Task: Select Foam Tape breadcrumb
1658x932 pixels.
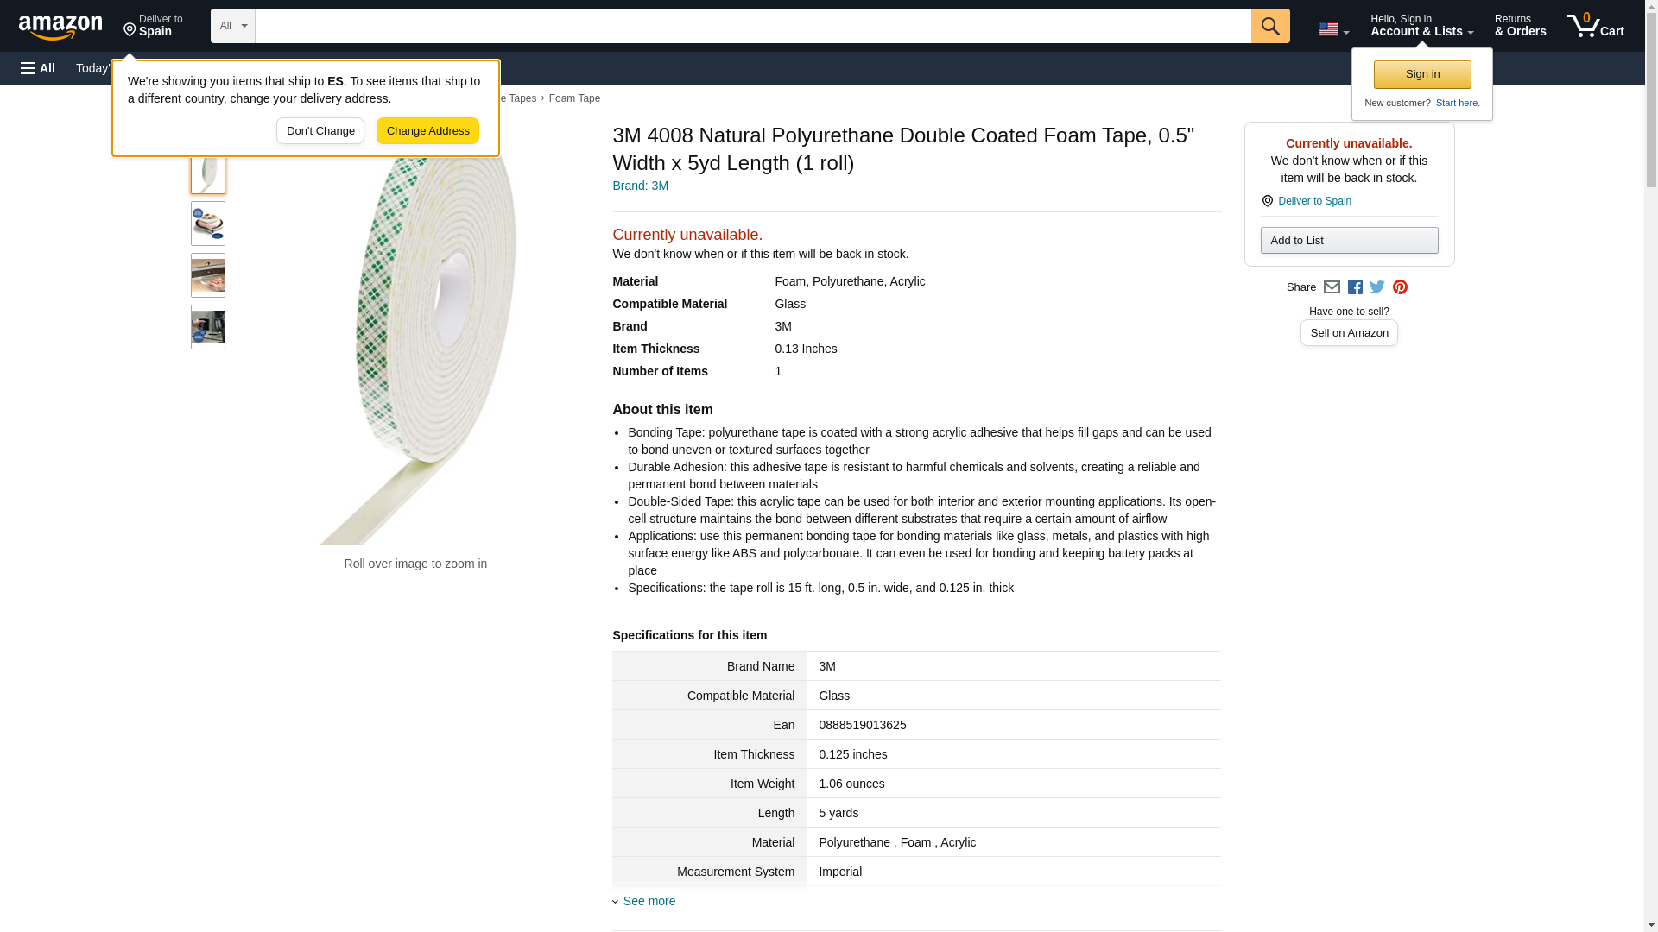Action: coord(574,98)
